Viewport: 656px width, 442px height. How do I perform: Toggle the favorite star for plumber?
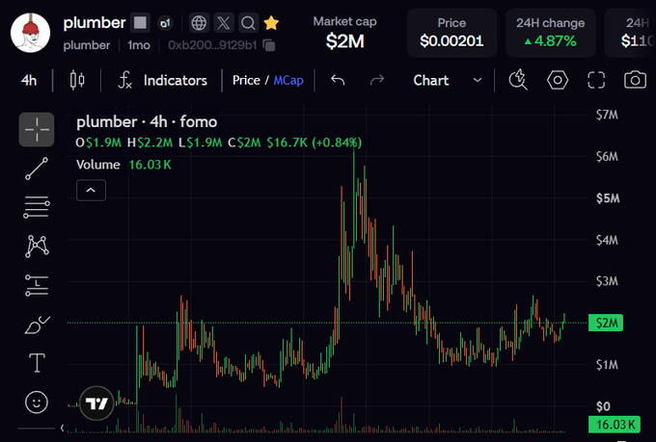point(271,22)
